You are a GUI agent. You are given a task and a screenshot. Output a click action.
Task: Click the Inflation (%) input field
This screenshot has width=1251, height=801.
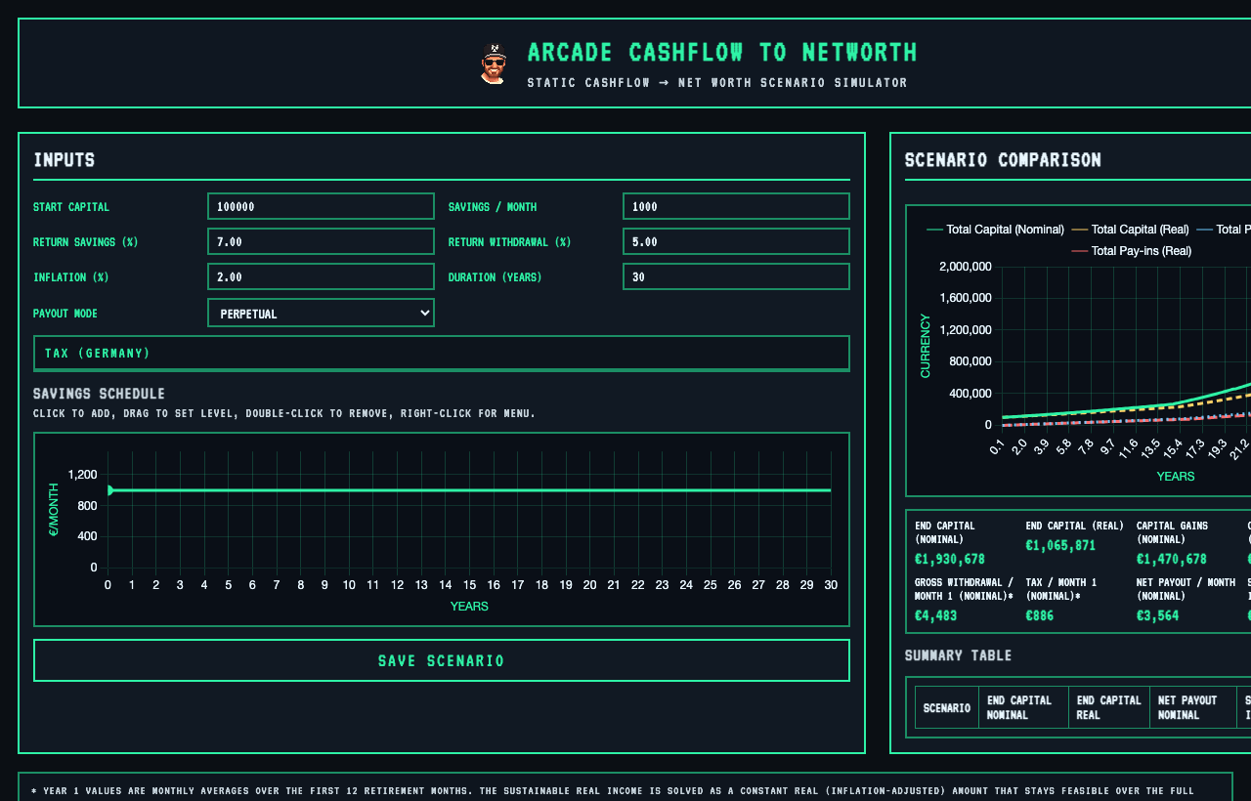pos(321,276)
